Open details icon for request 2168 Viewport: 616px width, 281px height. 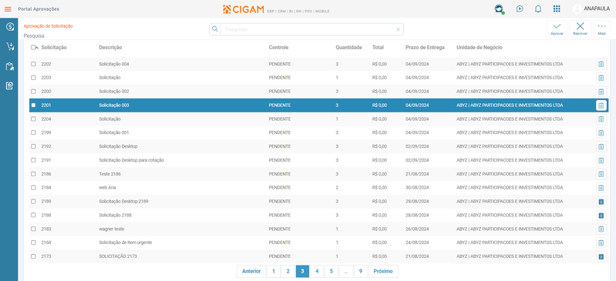[601, 243]
